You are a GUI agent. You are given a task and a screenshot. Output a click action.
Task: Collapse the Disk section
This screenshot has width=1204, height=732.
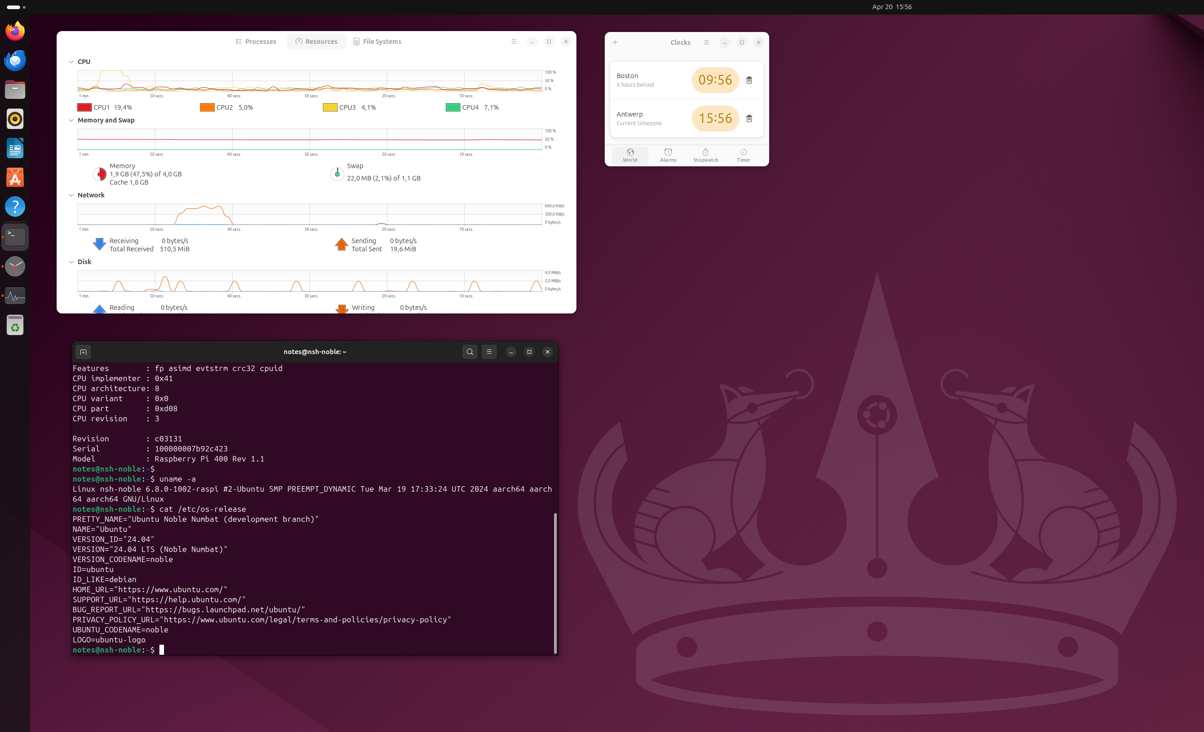(x=71, y=262)
